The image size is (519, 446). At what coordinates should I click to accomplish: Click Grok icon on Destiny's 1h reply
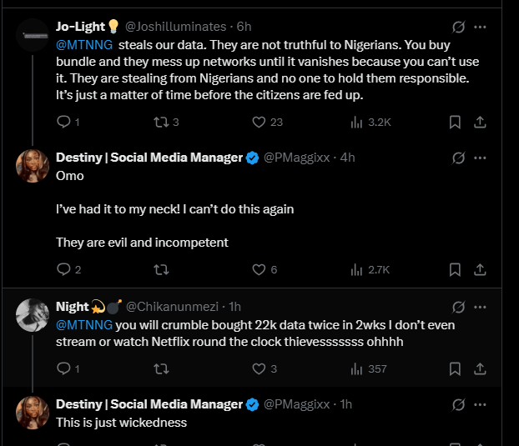point(458,404)
